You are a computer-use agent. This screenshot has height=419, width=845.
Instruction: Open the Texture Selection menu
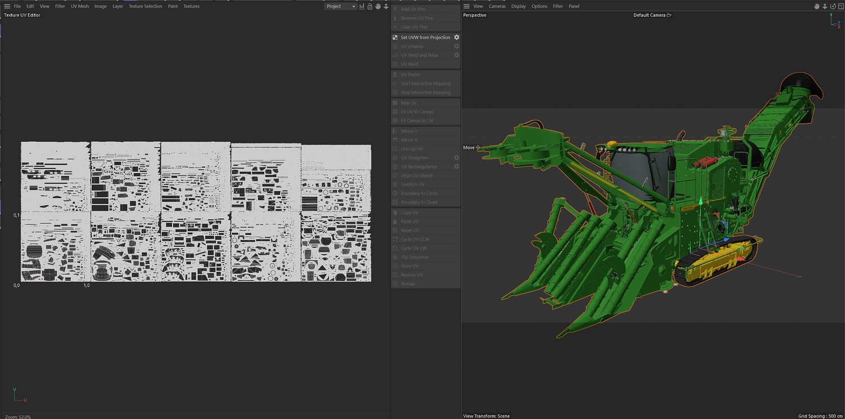[145, 6]
